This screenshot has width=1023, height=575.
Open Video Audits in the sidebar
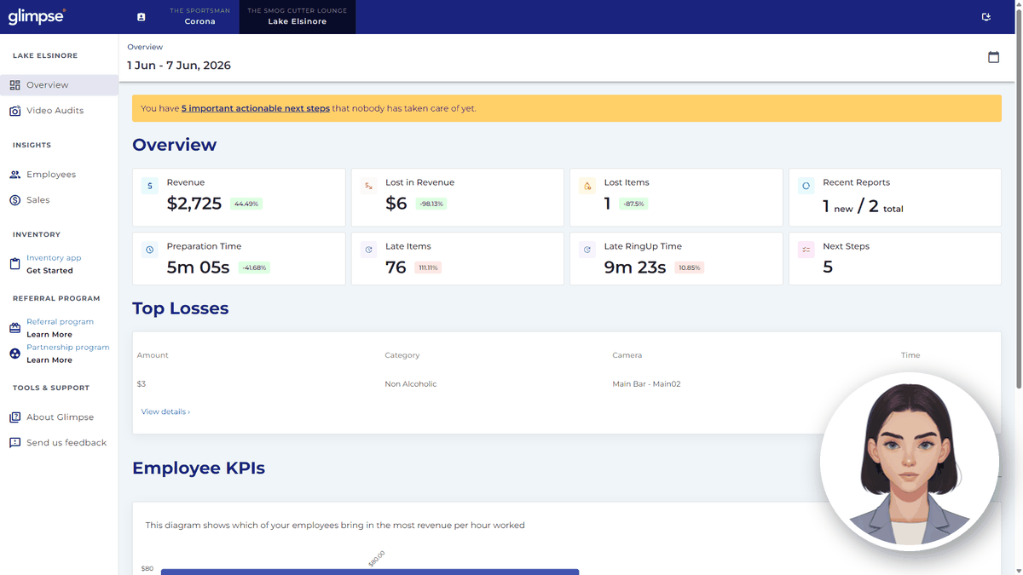[59, 111]
